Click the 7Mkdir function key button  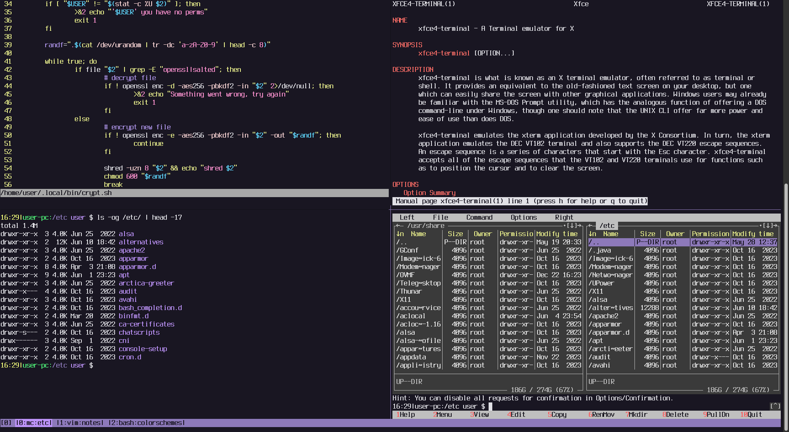click(637, 414)
